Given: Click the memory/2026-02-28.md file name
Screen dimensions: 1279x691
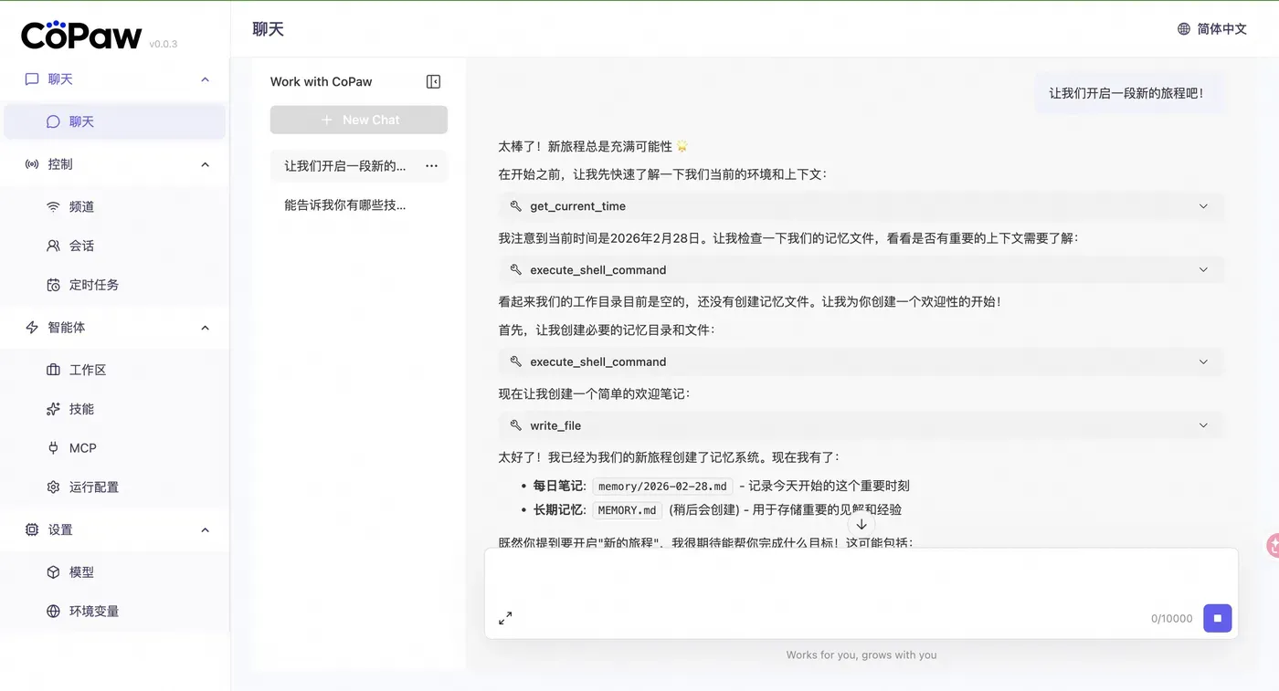Looking at the screenshot, I should 662,487.
